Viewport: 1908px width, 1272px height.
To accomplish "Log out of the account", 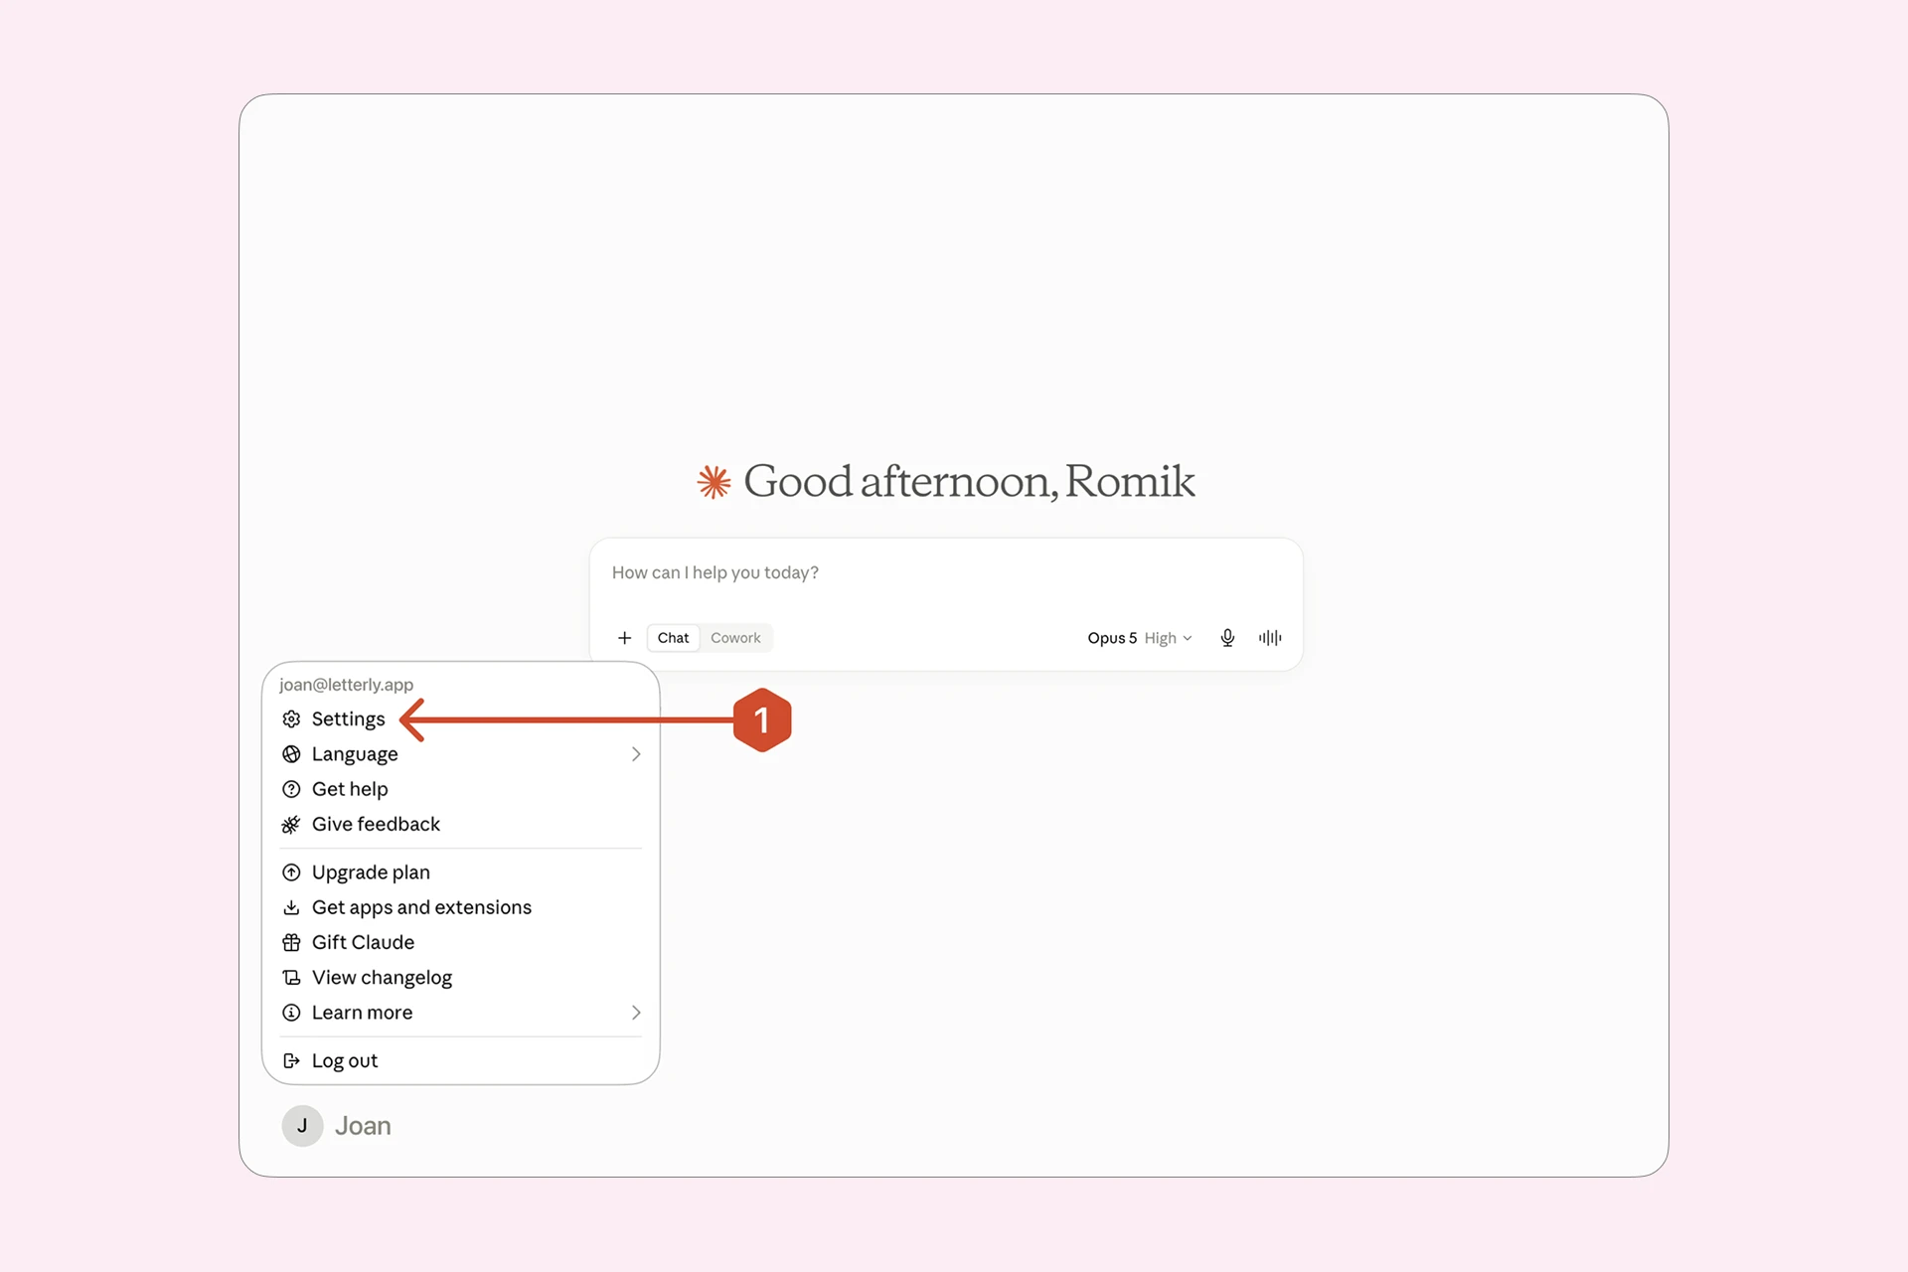I will 461,1060.
